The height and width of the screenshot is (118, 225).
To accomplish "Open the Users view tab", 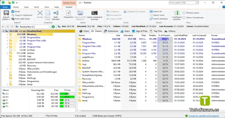I will tap(125, 31).
